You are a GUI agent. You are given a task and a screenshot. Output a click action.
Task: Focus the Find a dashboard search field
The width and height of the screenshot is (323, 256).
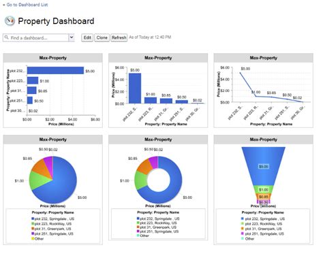(36, 37)
